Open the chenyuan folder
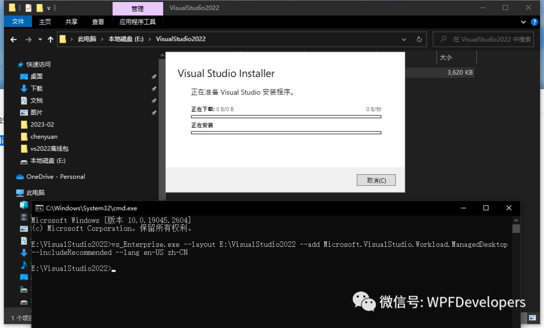 point(44,137)
